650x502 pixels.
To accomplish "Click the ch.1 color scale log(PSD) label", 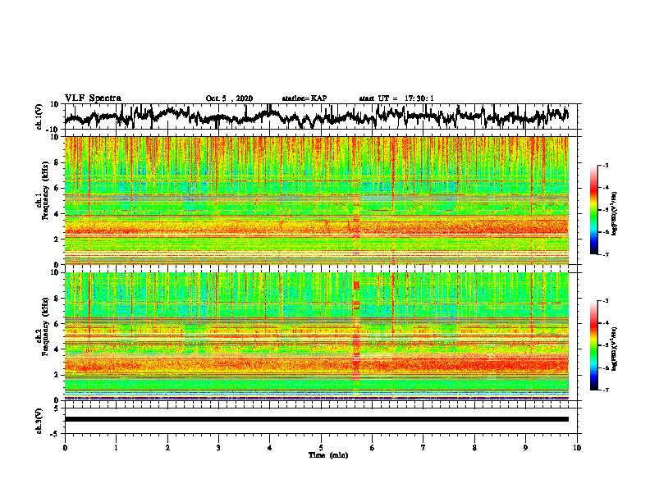I will coord(615,214).
